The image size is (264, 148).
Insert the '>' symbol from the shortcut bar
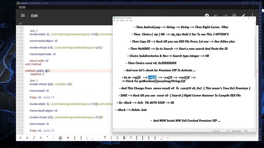(x=27, y=138)
